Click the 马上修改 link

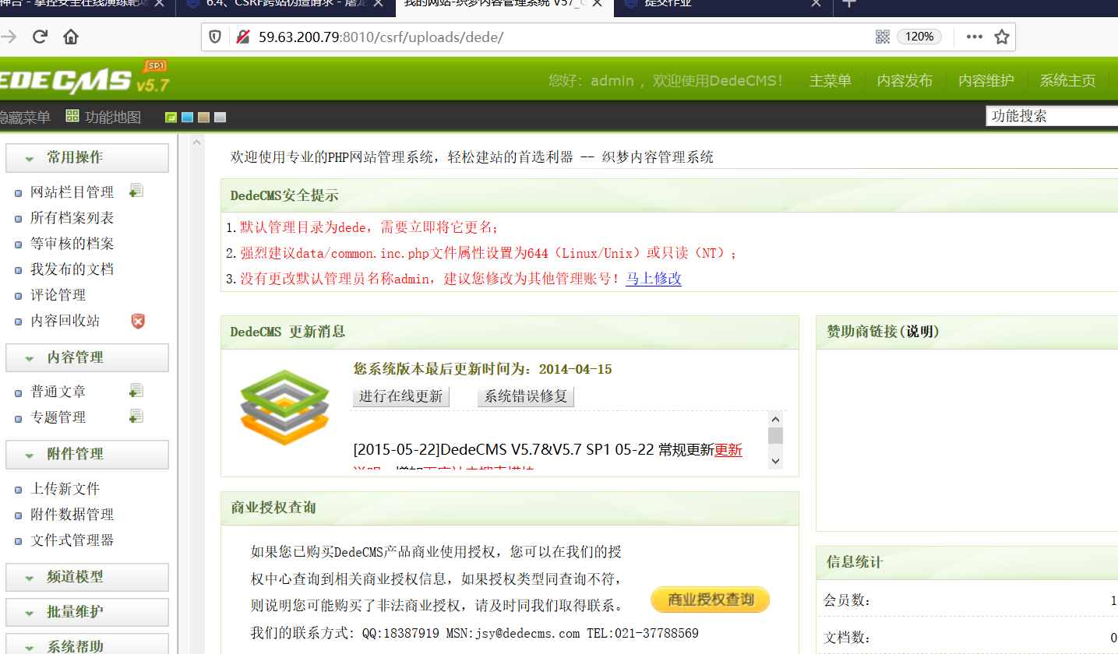654,279
